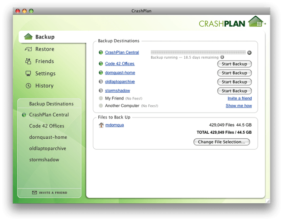Screen dimensions: 283x221
Task: Click gray status dot for stormshadow
Action: [101, 90]
